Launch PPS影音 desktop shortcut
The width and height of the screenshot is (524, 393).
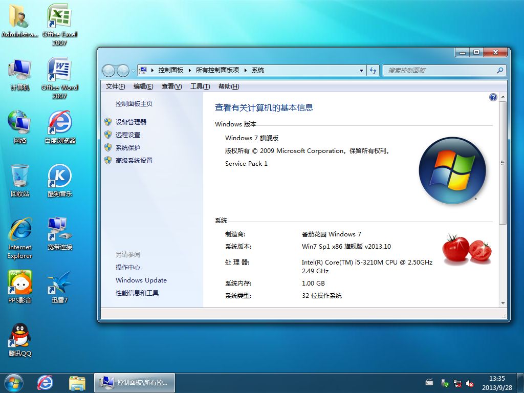pos(20,287)
